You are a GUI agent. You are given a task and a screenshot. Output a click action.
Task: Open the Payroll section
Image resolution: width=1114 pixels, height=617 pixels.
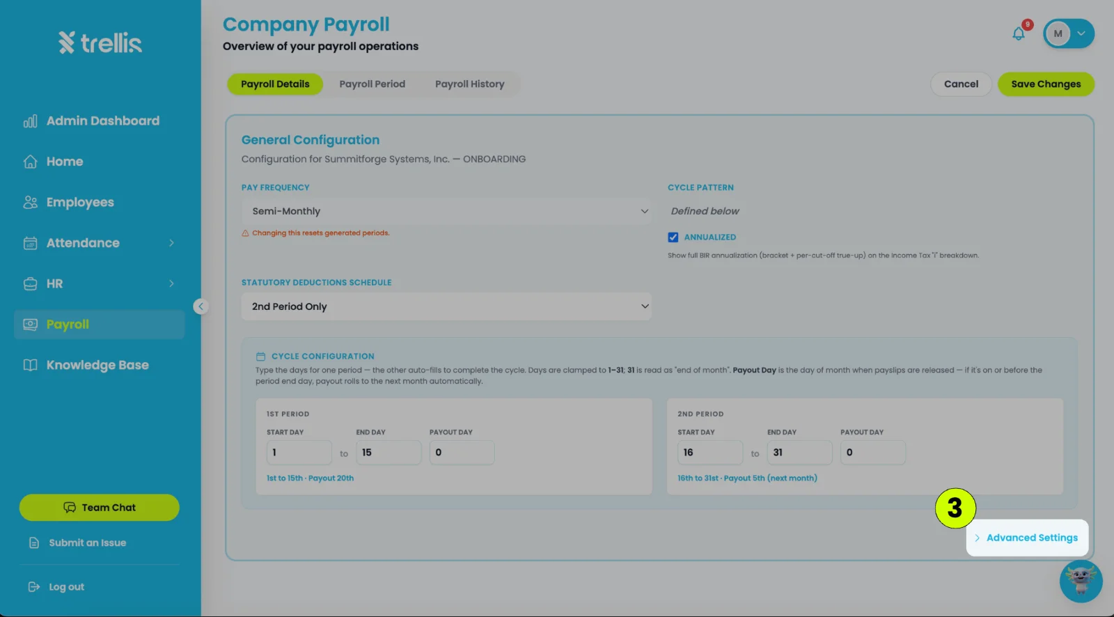99,325
